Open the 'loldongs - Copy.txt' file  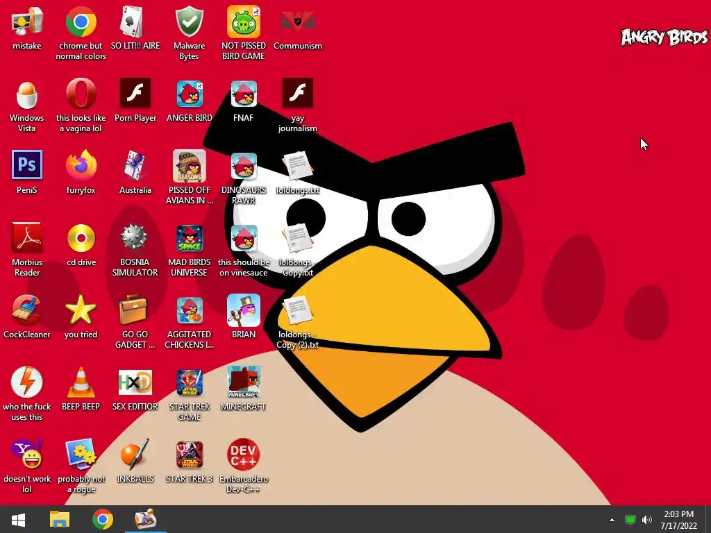[297, 239]
